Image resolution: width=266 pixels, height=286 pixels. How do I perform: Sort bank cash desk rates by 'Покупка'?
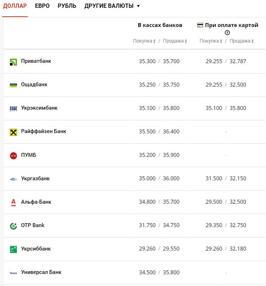[144, 41]
